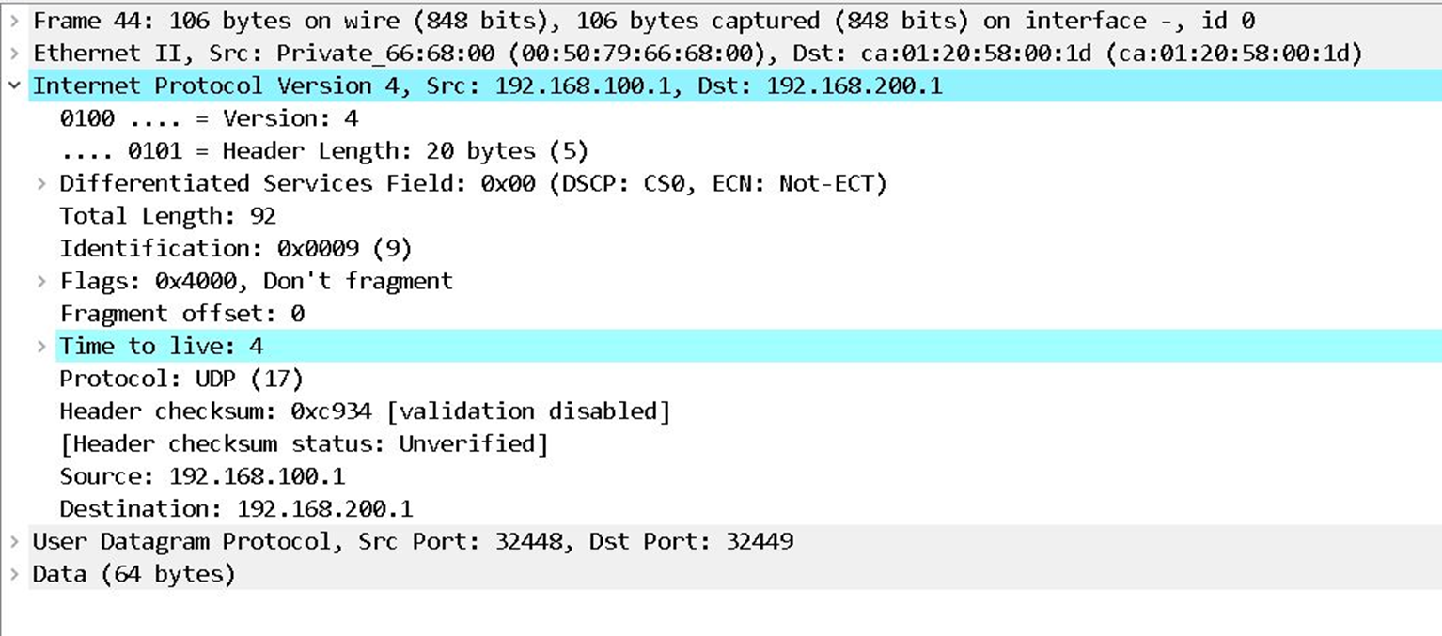The height and width of the screenshot is (636, 1442).
Task: Select the highlighted Time to live row
Action: pos(160,346)
